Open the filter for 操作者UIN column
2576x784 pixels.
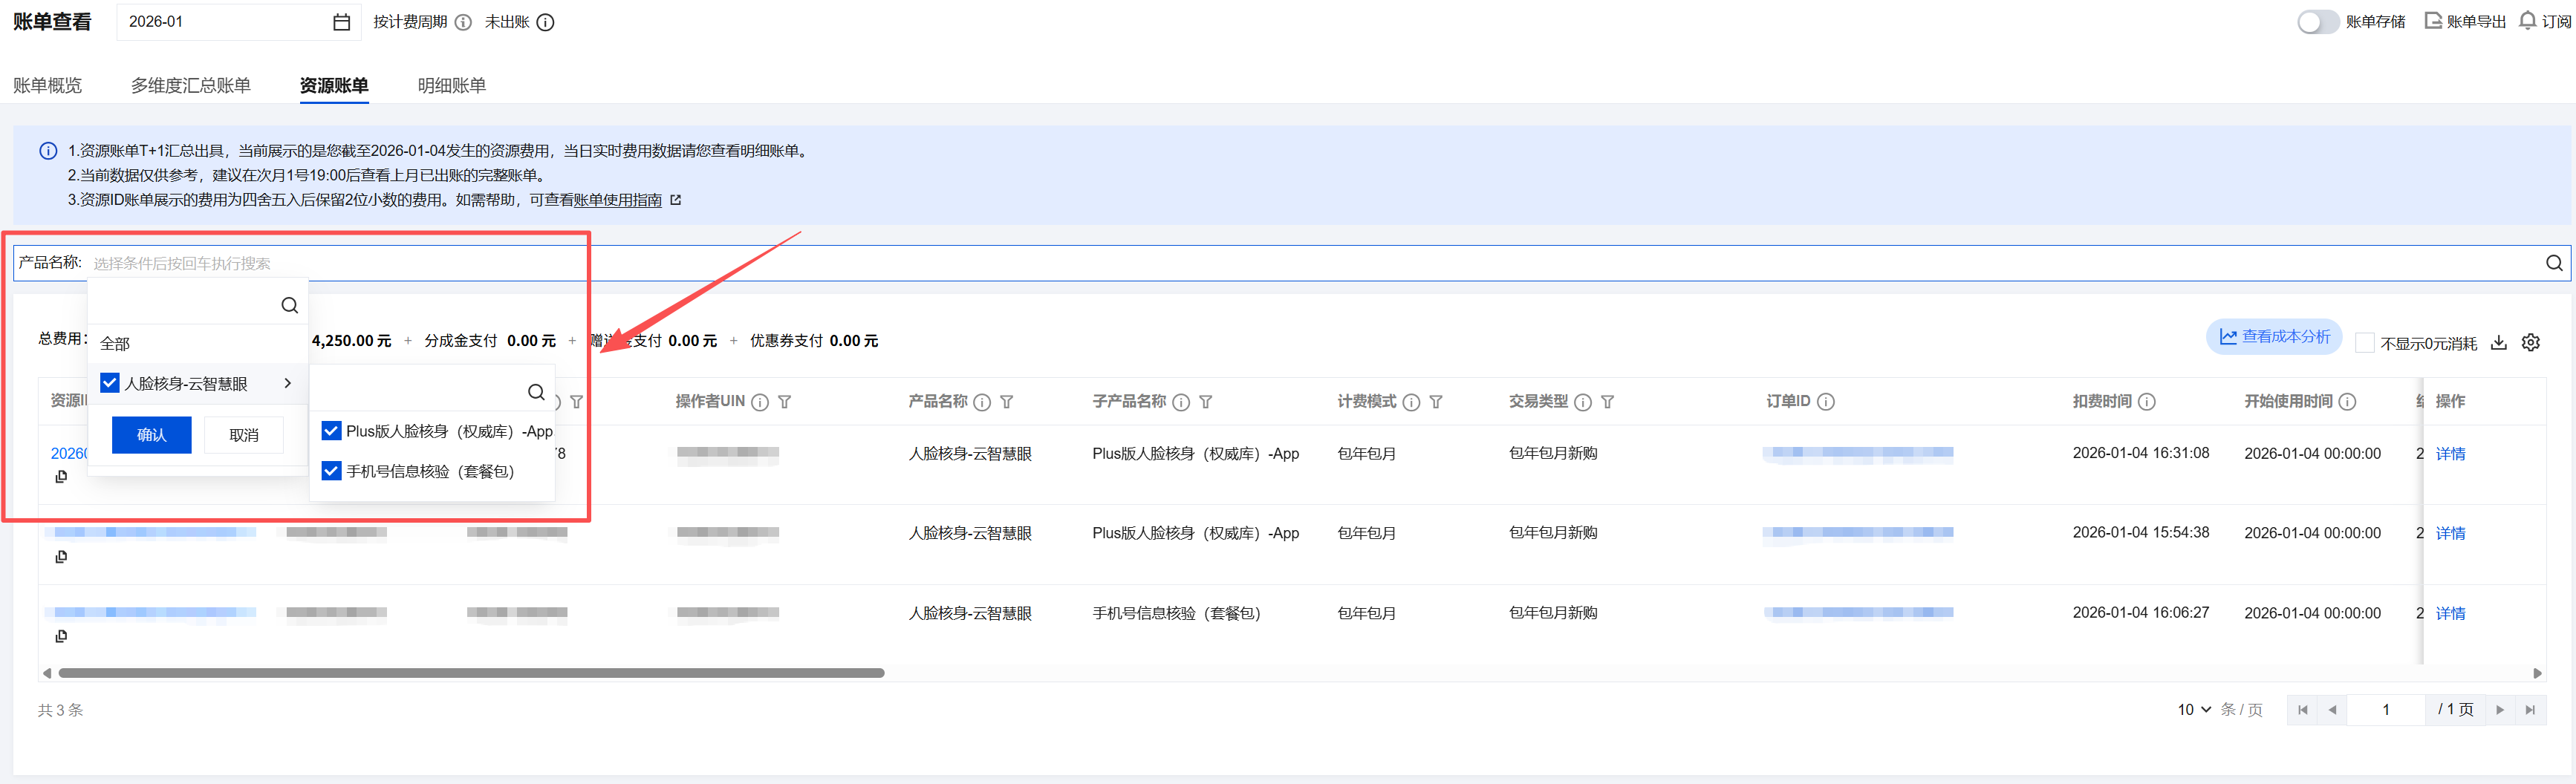coord(785,402)
